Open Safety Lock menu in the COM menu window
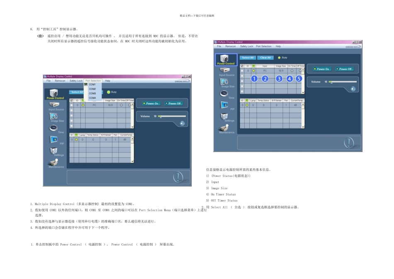Image resolution: width=394 pixels, height=279 pixels. pos(76,81)
